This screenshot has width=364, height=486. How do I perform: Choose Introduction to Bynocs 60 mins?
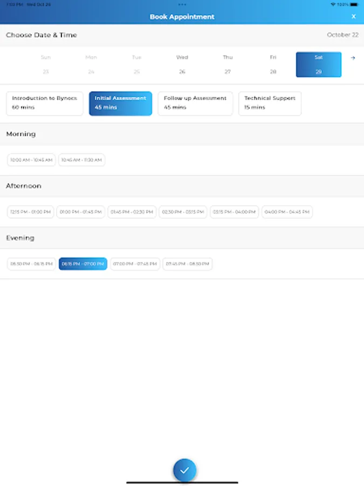click(45, 104)
